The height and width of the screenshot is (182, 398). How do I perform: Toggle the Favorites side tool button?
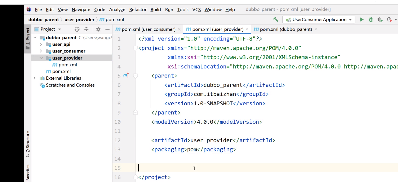click(x=28, y=172)
